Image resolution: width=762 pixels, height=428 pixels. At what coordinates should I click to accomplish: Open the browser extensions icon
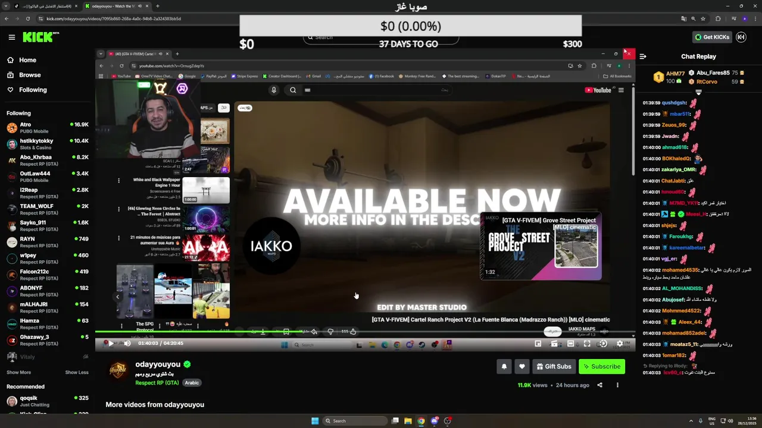[x=718, y=18]
